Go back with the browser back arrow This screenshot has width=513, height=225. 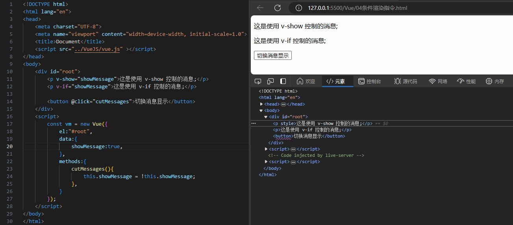coord(260,8)
